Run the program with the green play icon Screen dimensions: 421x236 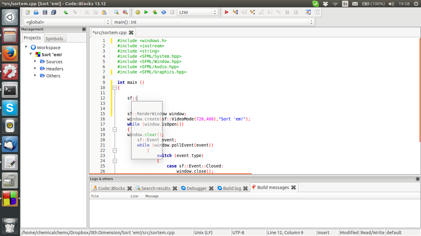(x=146, y=12)
